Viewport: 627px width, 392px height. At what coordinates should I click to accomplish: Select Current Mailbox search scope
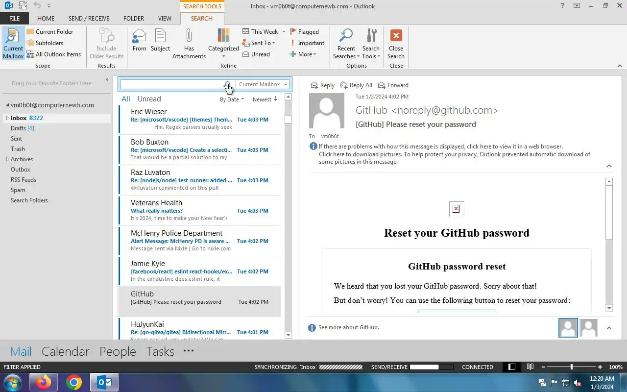(13, 44)
